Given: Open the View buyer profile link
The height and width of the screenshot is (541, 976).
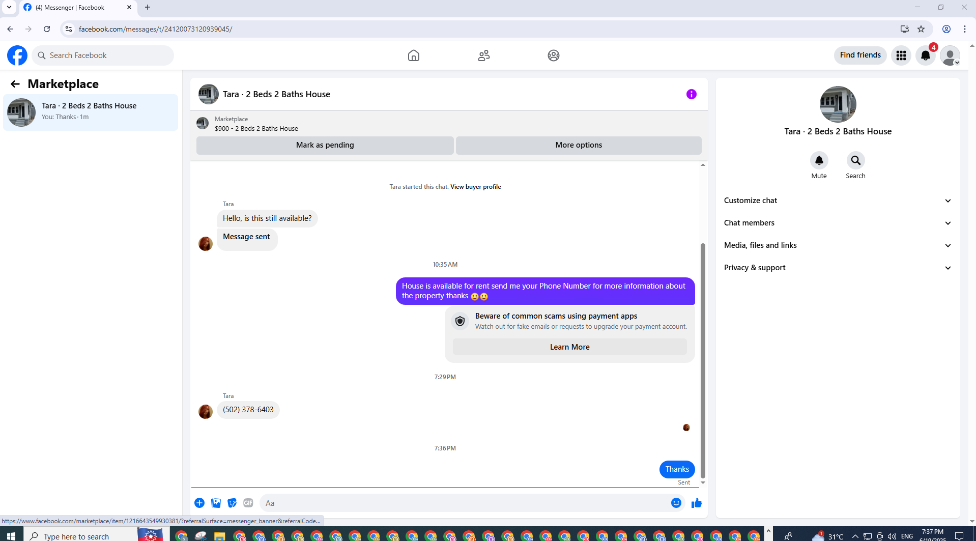Looking at the screenshot, I should [476, 187].
